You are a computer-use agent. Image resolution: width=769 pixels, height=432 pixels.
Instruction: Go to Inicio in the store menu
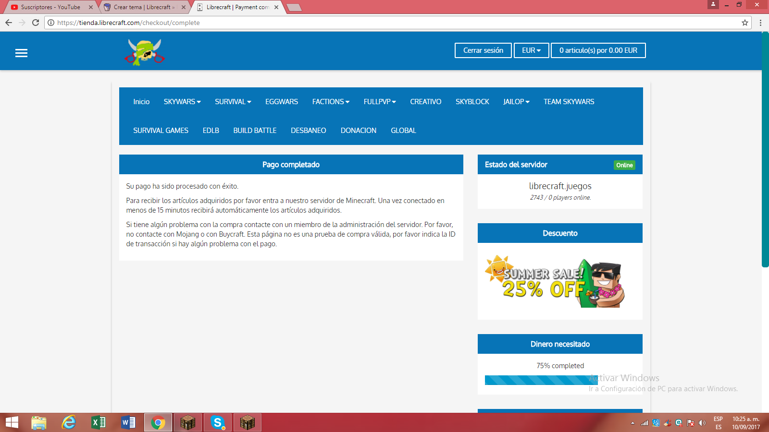pyautogui.click(x=141, y=102)
